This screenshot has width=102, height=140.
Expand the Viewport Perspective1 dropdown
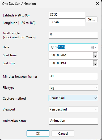coord(73,109)
